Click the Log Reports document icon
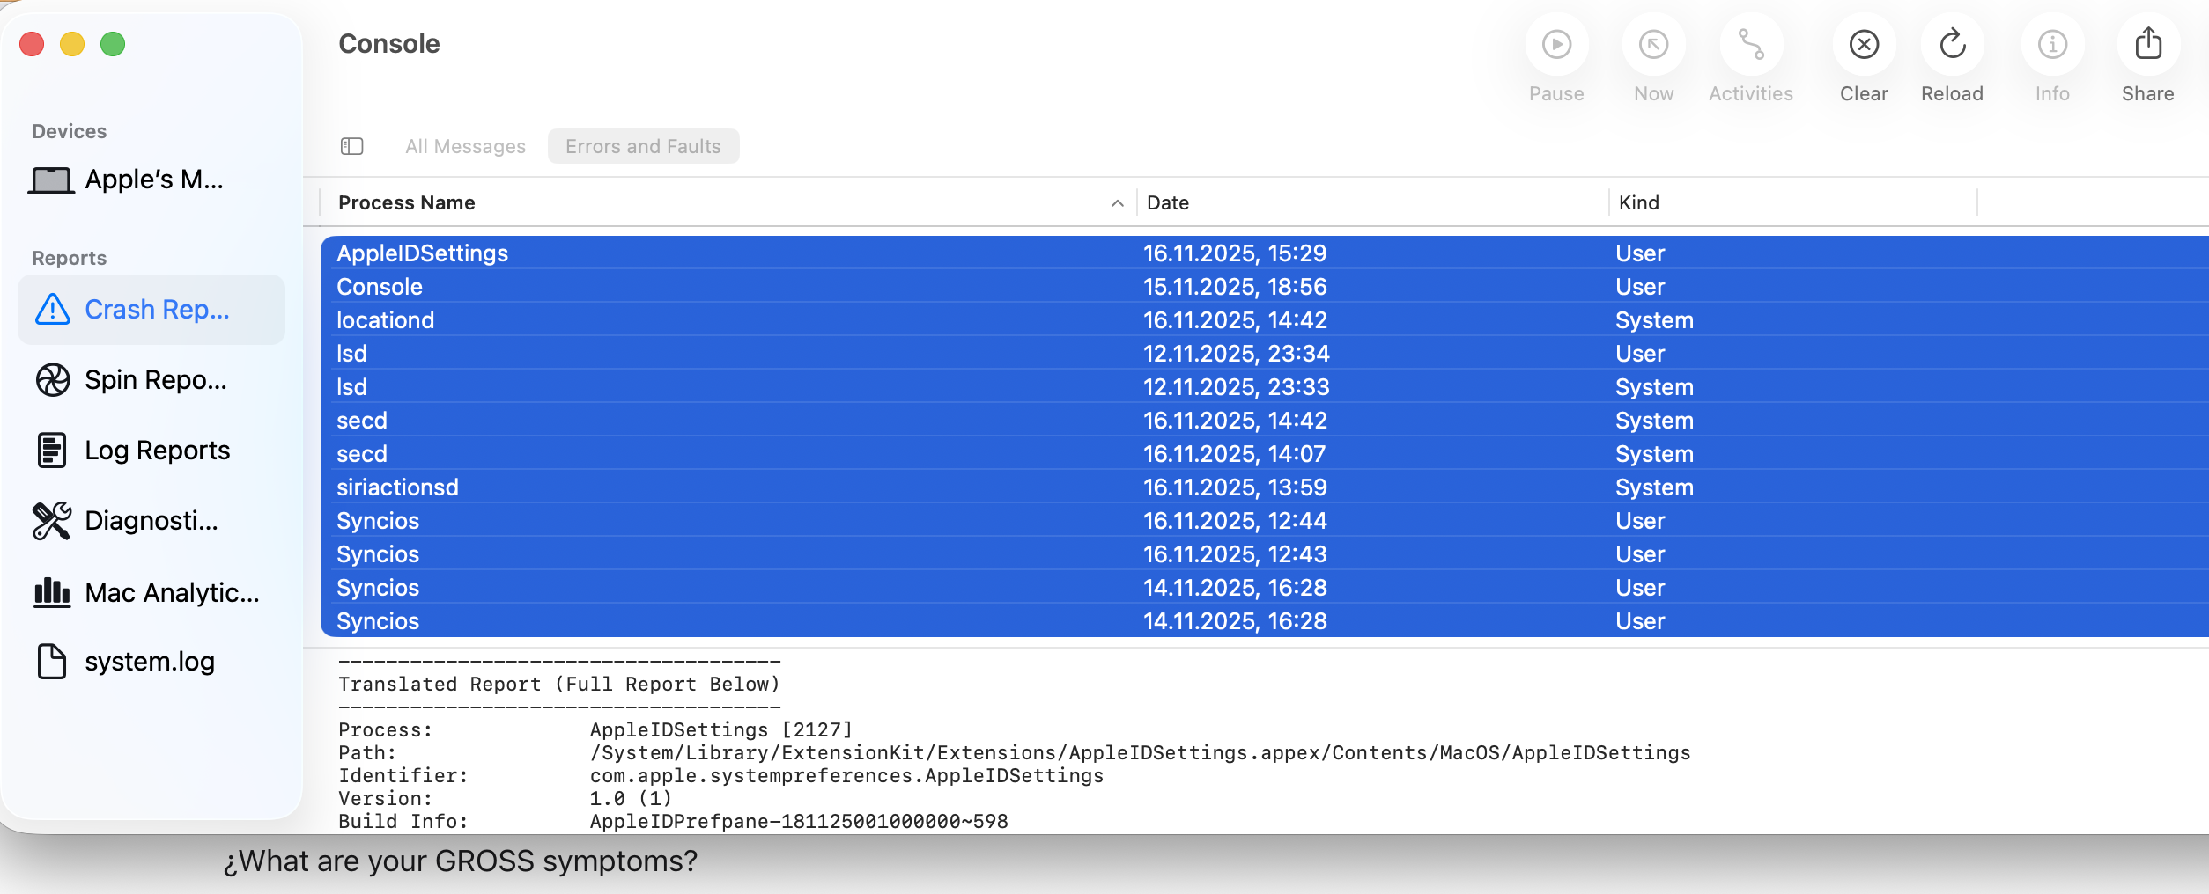2209x894 pixels. (x=52, y=451)
